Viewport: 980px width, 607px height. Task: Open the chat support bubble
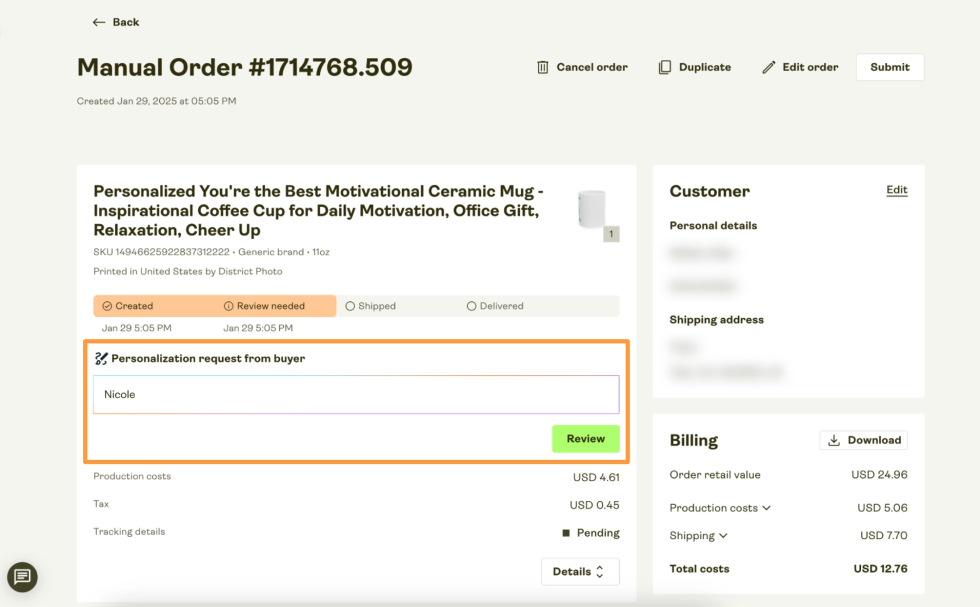(23, 577)
